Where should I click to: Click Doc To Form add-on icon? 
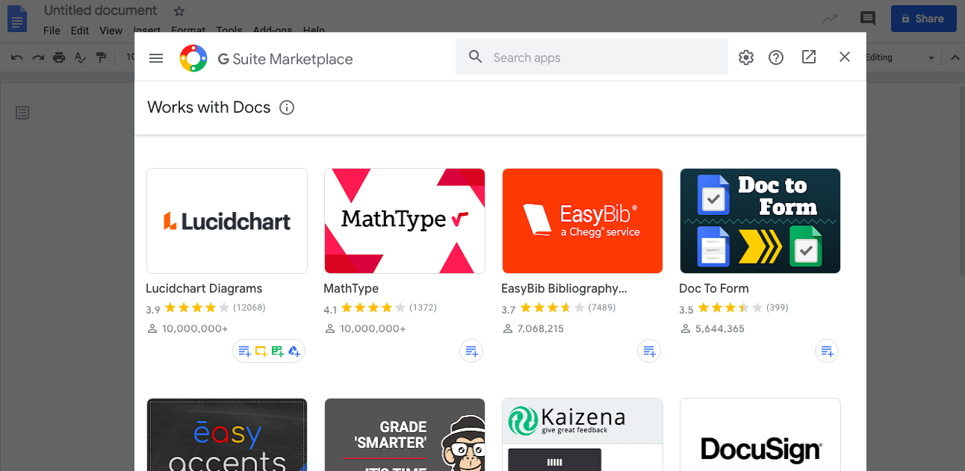point(827,351)
